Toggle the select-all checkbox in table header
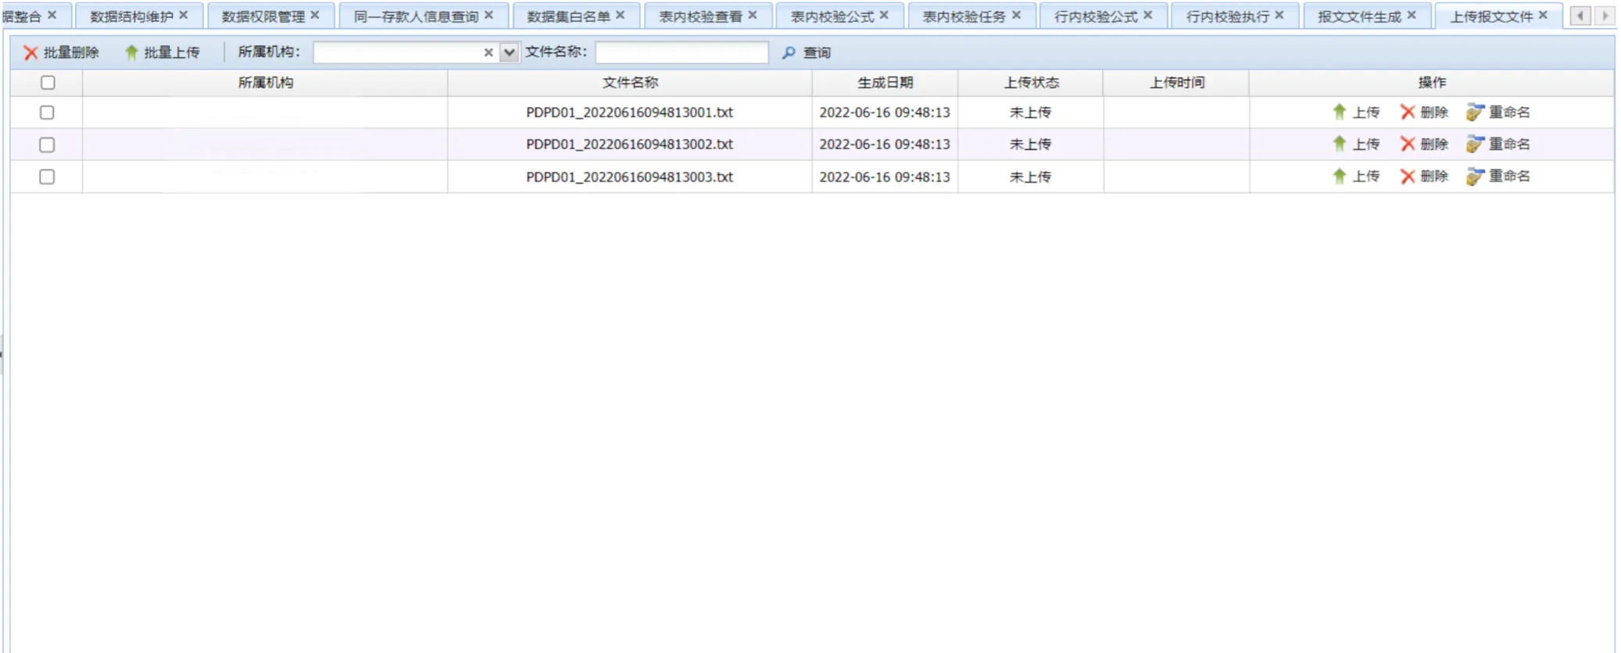The height and width of the screenshot is (653, 1621). pos(48,82)
